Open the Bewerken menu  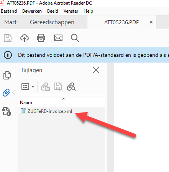tap(32, 11)
